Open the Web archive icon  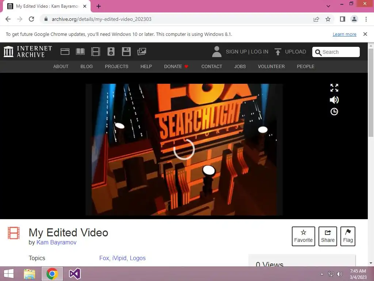(65, 52)
